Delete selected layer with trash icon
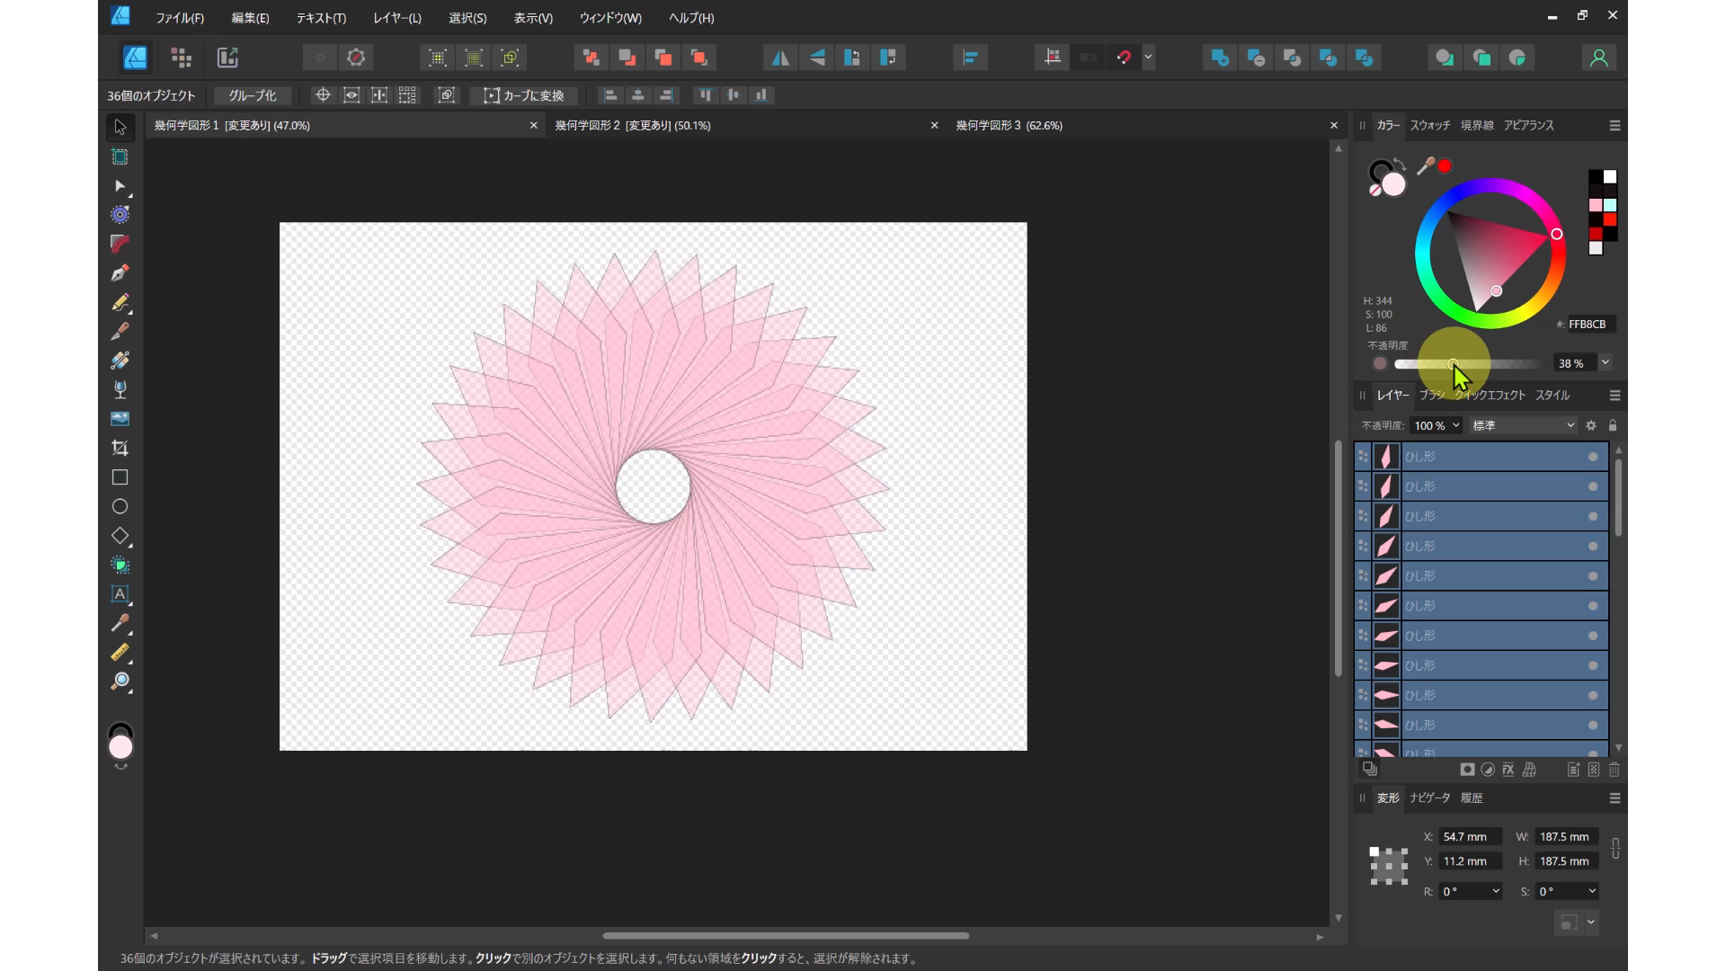 1615,770
